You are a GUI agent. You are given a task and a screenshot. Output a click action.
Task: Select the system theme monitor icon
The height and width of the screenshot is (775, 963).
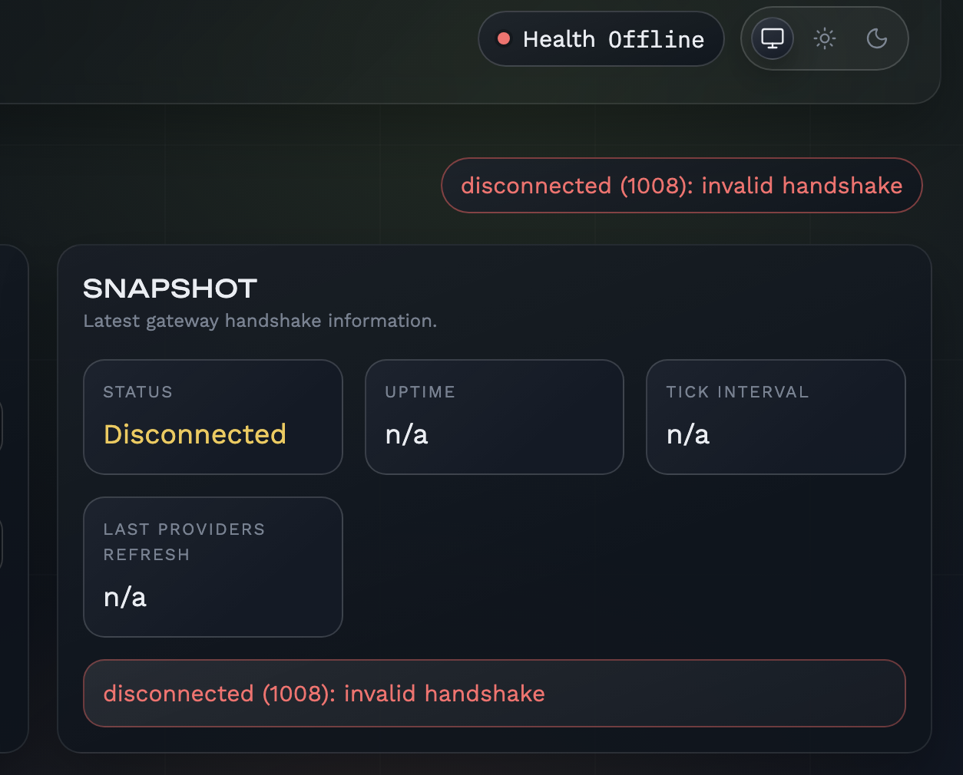tap(772, 38)
